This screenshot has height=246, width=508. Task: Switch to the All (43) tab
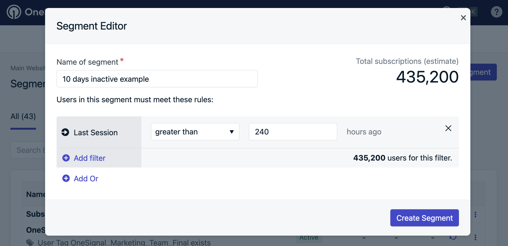(x=23, y=116)
